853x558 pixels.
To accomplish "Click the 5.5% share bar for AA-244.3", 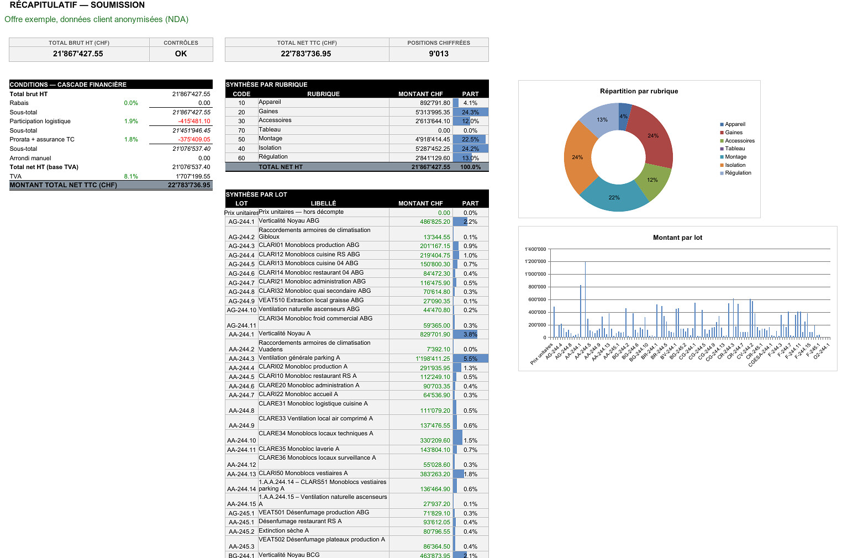I will (471, 359).
